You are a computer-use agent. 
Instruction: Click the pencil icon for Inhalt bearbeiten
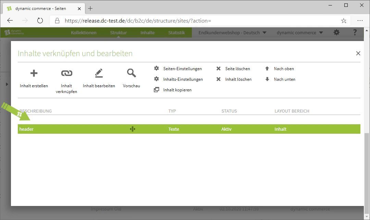point(99,73)
